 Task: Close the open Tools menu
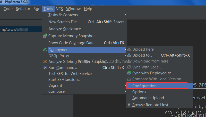click(48, 9)
